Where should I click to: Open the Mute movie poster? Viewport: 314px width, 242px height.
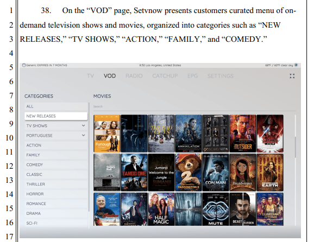[x=216, y=209]
